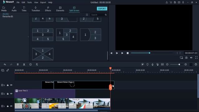Viewport: 199px width, 112px height.
Task: Zoom out the timeline with minus icon
Action: [x=167, y=64]
